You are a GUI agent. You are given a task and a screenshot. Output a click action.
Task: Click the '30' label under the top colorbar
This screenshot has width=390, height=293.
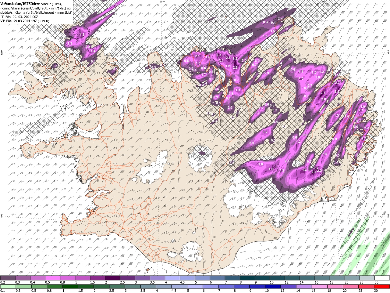click(377, 283)
